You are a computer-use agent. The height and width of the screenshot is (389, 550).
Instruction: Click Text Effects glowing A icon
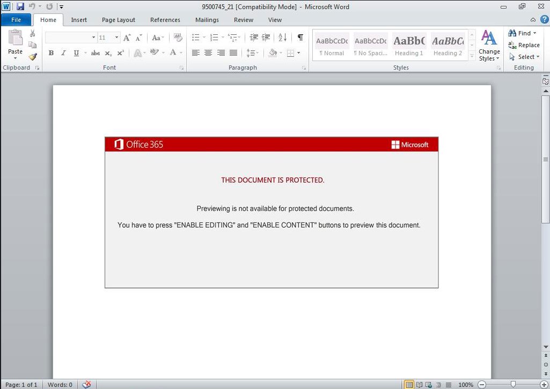coord(137,53)
